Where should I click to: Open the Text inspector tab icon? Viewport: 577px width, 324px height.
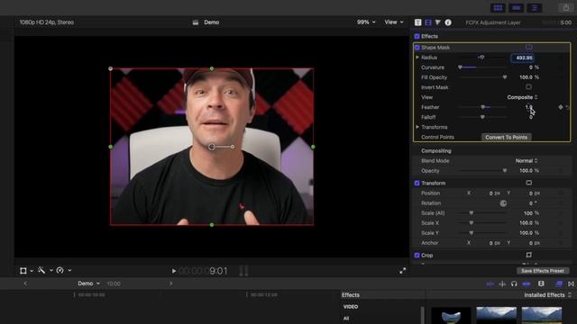417,22
